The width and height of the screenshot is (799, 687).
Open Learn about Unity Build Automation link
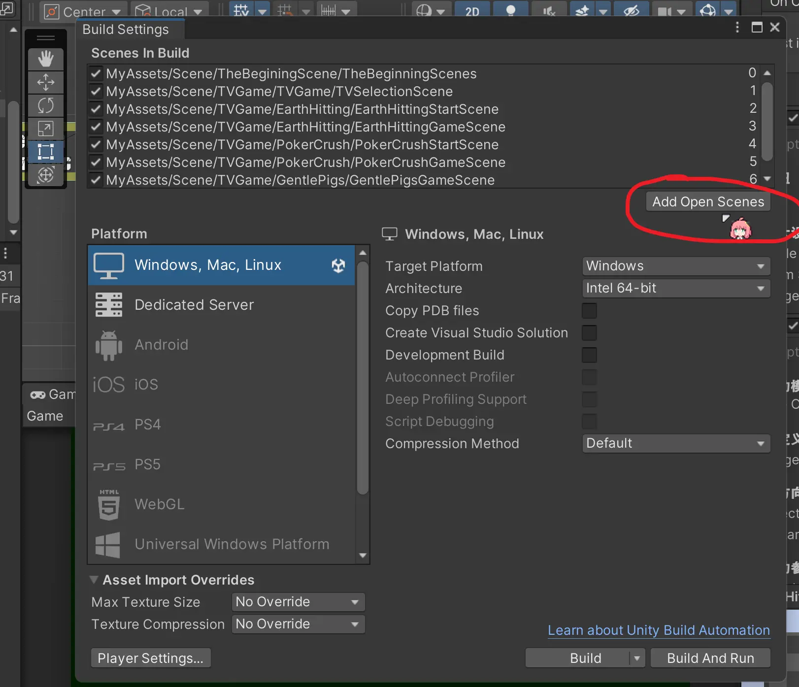pyautogui.click(x=659, y=630)
